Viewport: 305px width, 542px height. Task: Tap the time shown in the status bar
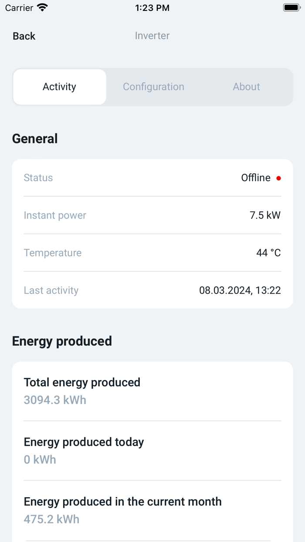(x=152, y=7)
